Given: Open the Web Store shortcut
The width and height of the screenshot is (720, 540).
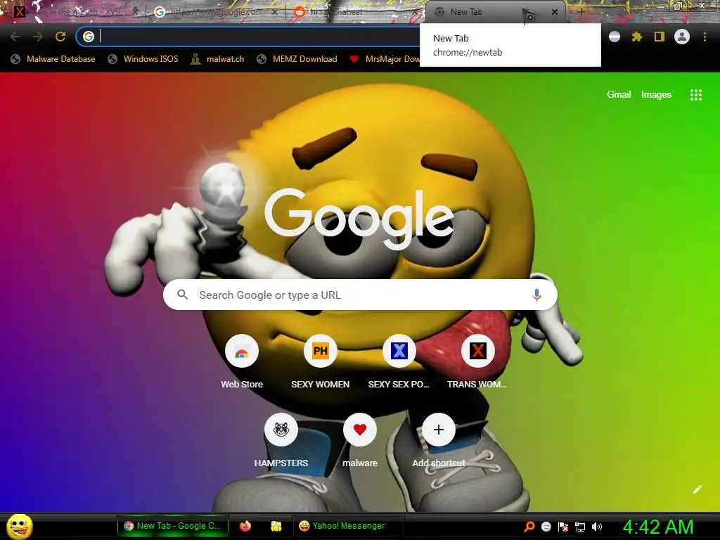Looking at the screenshot, I should pyautogui.click(x=242, y=362).
